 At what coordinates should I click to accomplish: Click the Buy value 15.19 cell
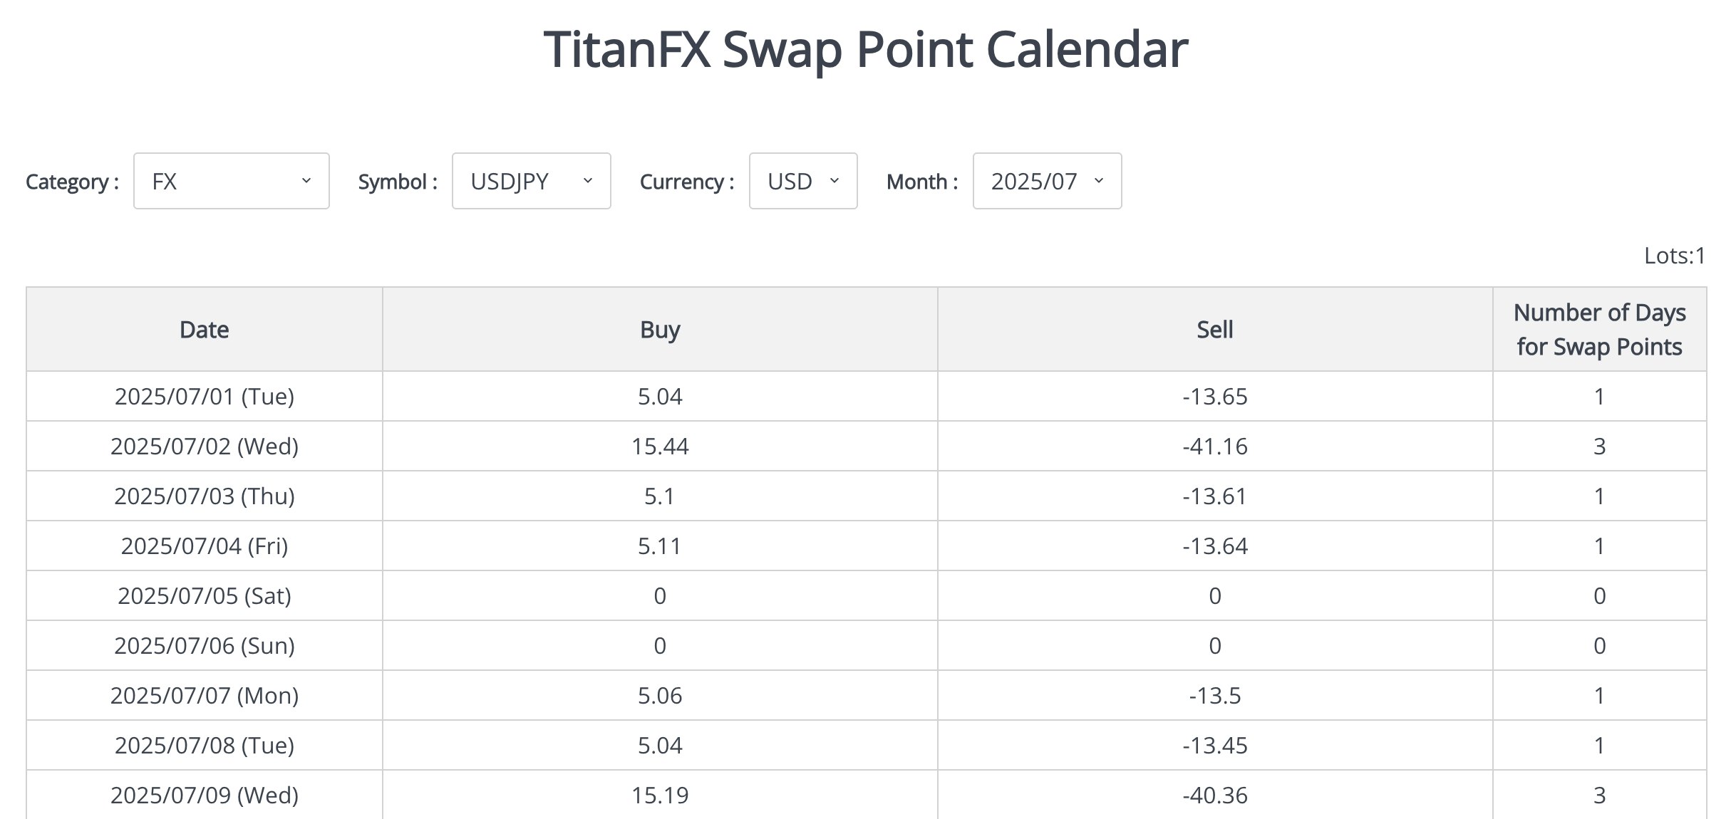tap(660, 795)
